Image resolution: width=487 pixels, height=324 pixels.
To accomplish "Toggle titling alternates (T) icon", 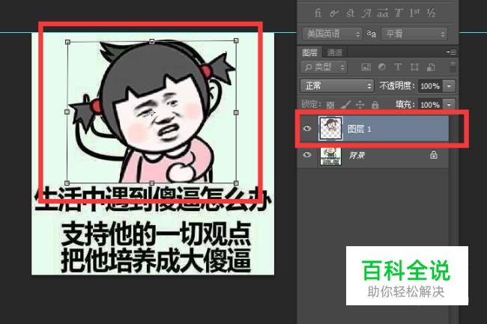I will 399,13.
